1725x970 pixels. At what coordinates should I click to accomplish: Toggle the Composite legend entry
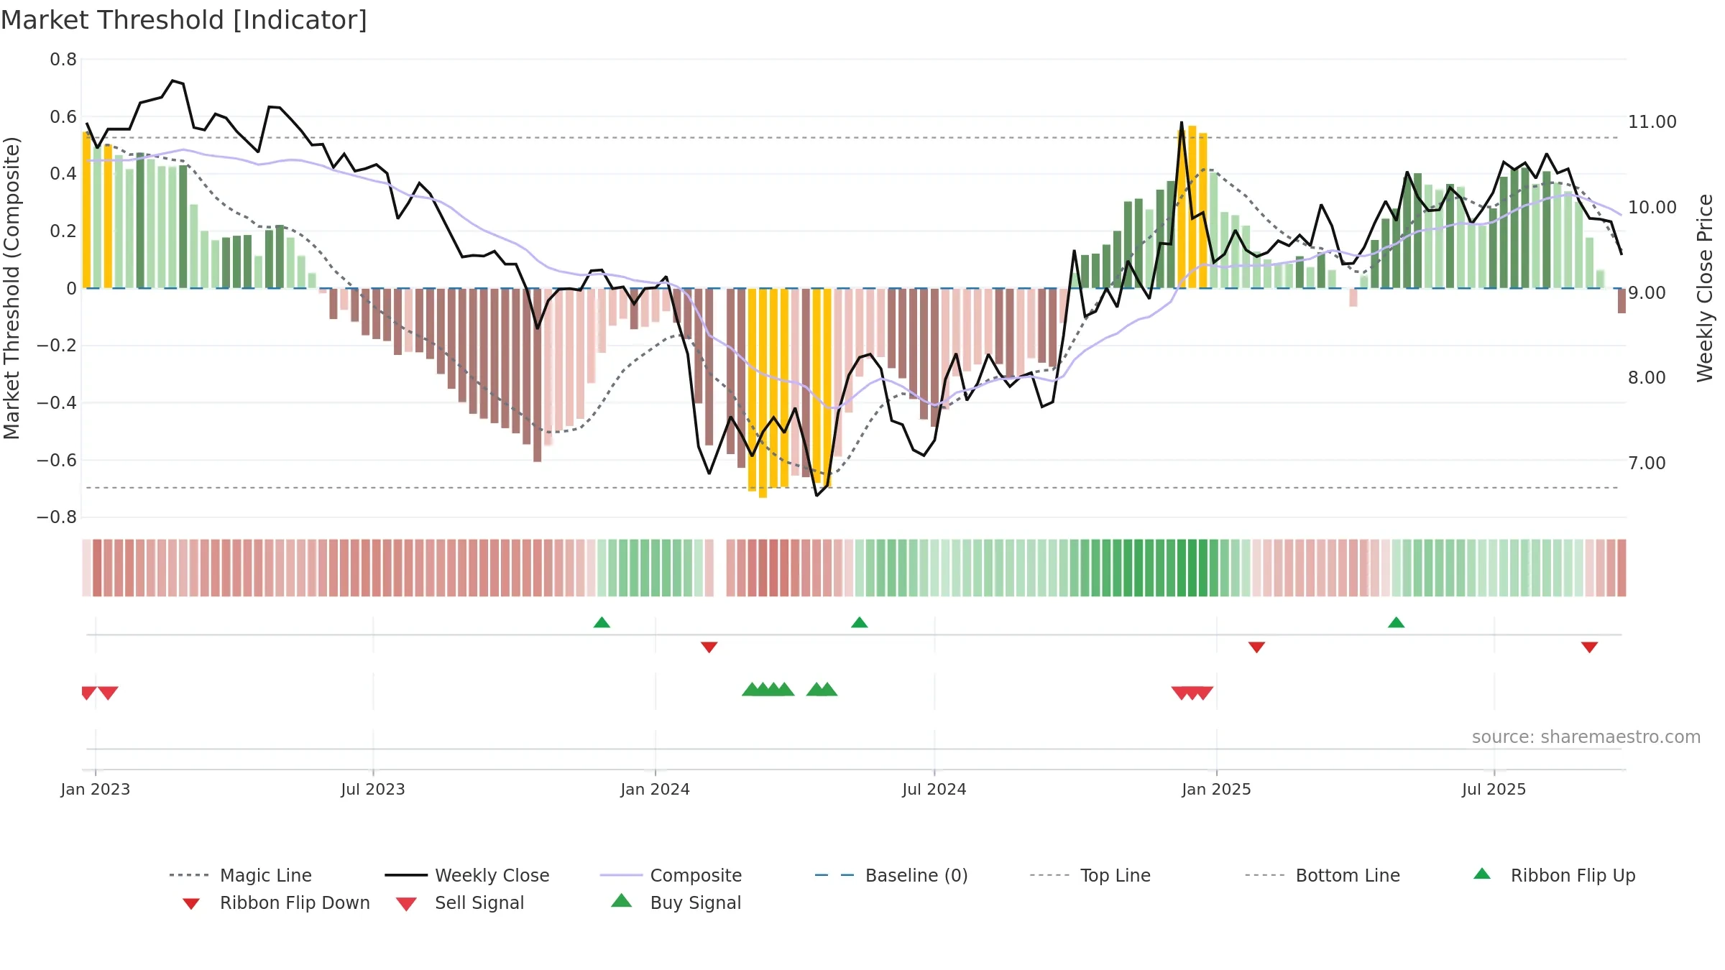pos(671,875)
